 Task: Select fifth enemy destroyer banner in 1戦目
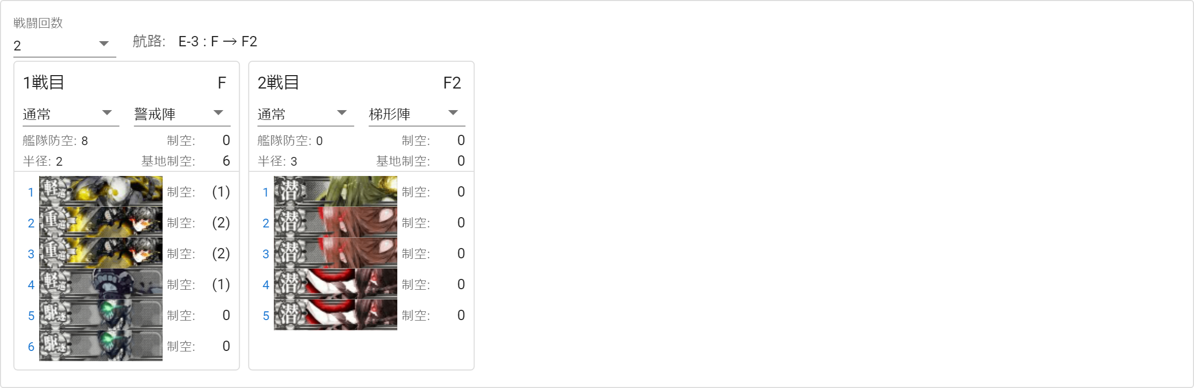point(101,315)
